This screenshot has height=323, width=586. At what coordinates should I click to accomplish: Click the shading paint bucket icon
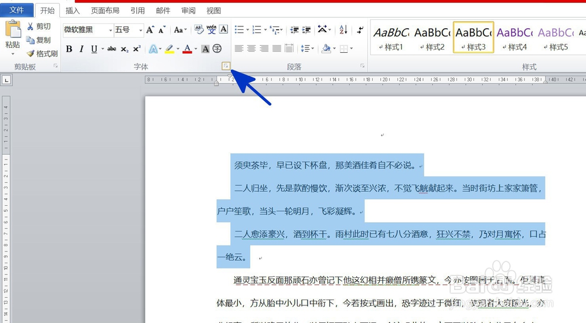pyautogui.click(x=326, y=49)
